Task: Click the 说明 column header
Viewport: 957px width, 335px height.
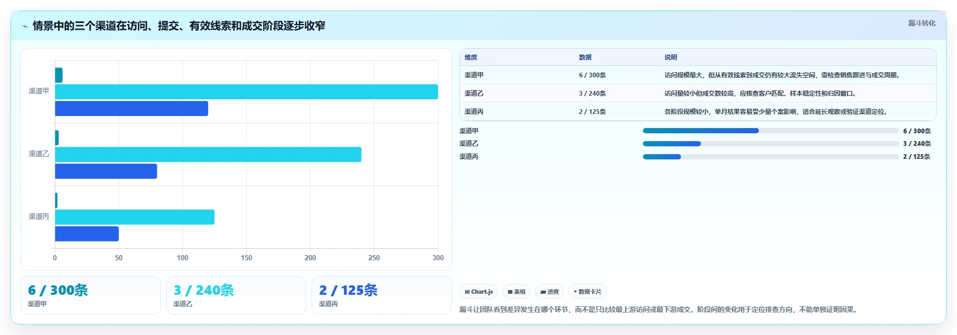Action: click(671, 57)
